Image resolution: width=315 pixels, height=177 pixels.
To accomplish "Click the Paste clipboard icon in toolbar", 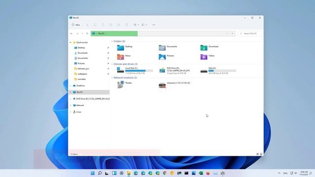I will [103, 25].
